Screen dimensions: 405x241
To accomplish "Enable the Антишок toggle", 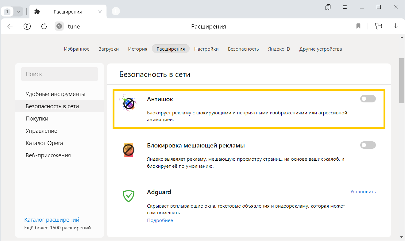I will (368, 99).
